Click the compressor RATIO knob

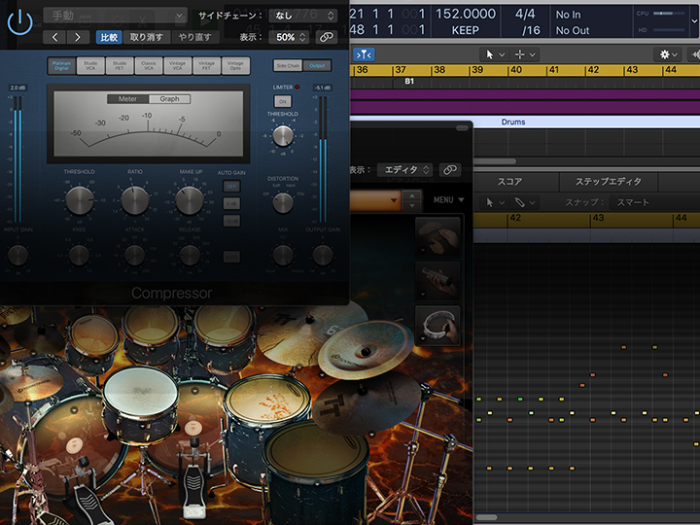135,199
